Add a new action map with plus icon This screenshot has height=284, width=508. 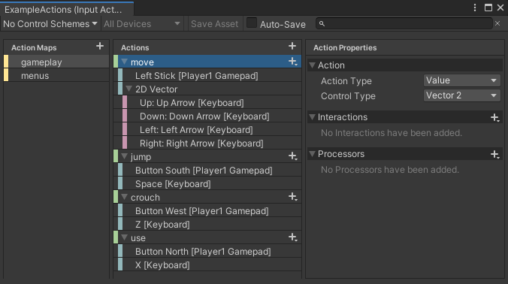[x=100, y=47]
